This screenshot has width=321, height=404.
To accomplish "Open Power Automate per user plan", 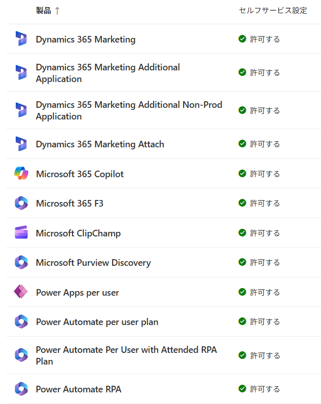I will pos(97,322).
